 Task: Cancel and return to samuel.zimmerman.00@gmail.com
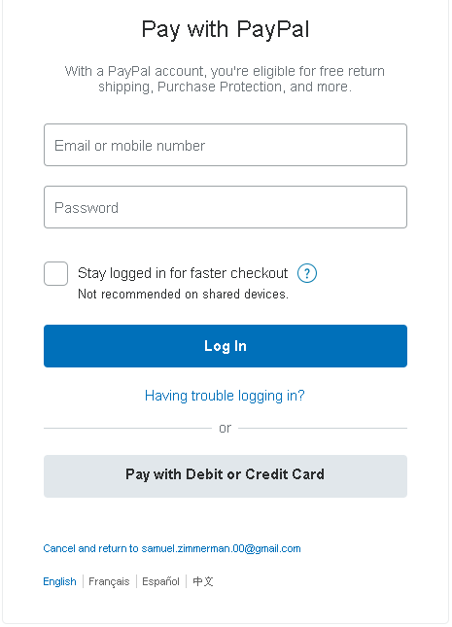coord(172,548)
